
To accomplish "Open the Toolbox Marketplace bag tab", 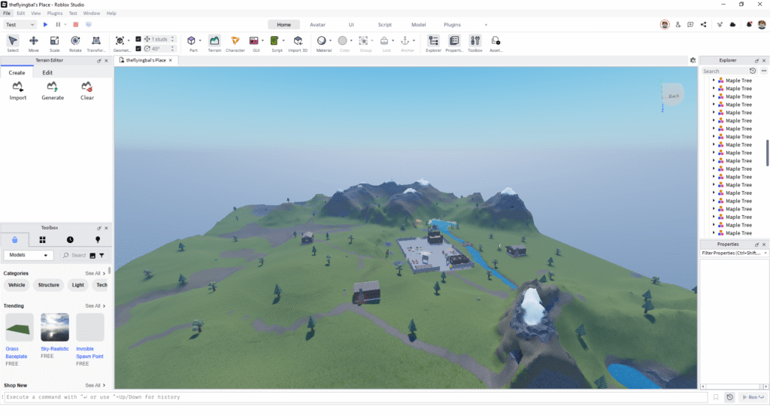I will (15, 240).
